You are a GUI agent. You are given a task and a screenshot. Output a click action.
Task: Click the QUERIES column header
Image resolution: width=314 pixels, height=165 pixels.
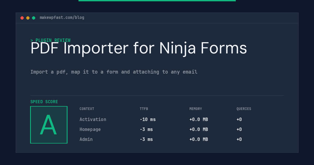click(244, 109)
